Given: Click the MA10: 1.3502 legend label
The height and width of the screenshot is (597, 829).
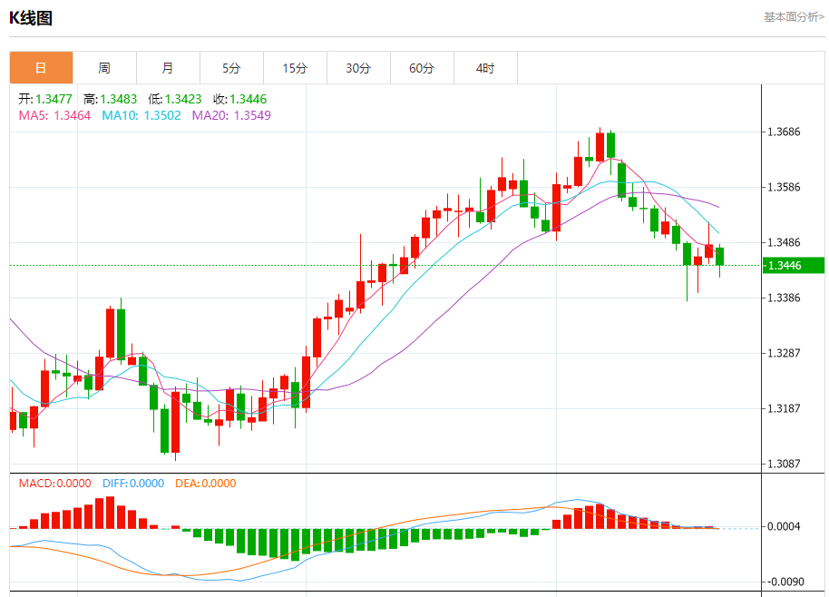Looking at the screenshot, I should 141,115.
